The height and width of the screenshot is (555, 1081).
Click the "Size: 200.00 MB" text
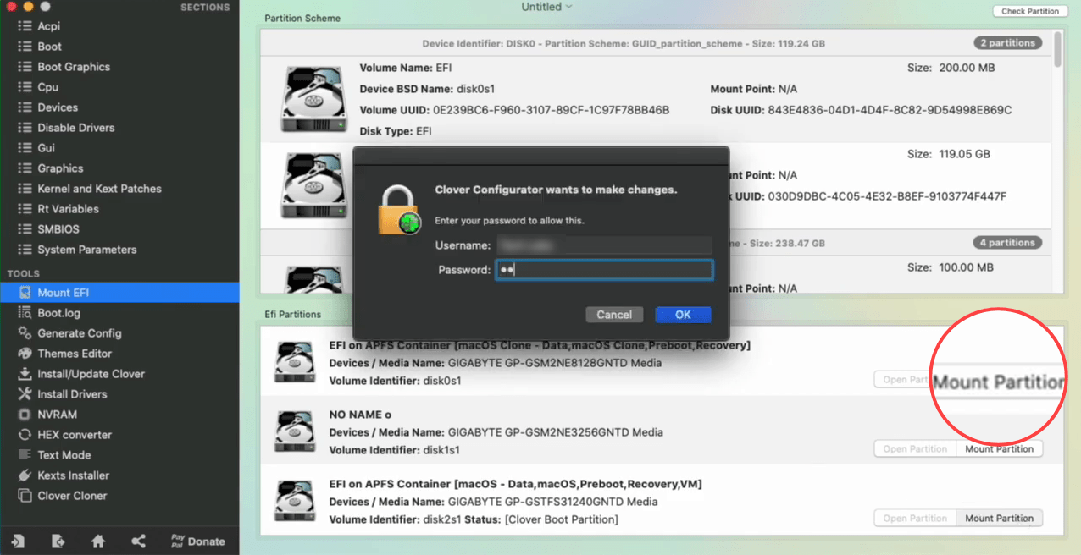click(x=951, y=68)
